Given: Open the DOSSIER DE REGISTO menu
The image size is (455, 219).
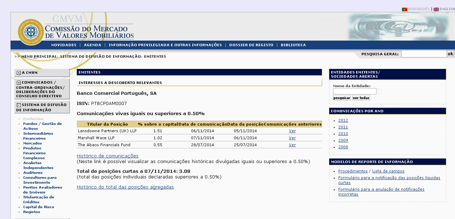Looking at the screenshot, I should pyautogui.click(x=251, y=45).
